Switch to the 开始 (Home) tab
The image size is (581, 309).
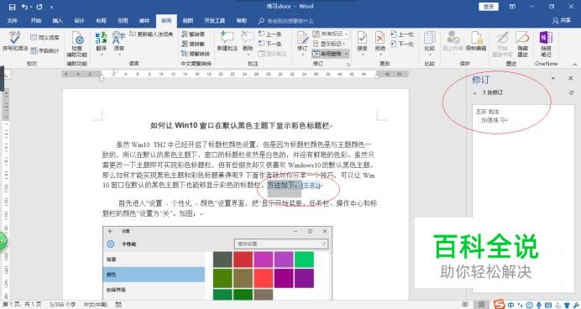(x=35, y=21)
